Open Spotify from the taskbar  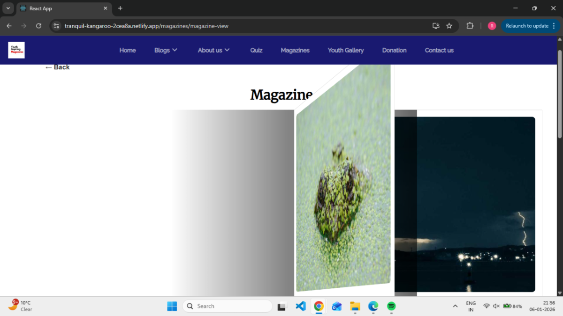point(391,306)
